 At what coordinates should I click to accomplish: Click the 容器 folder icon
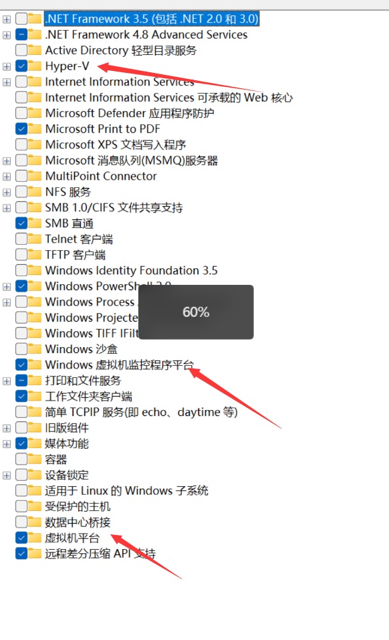pos(35,459)
